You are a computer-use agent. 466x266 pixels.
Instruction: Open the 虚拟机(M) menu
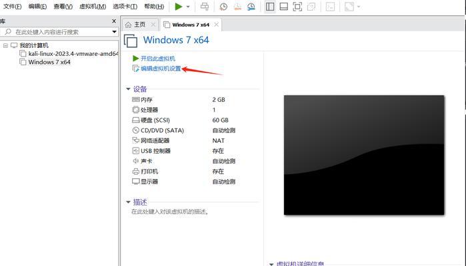tap(93, 7)
